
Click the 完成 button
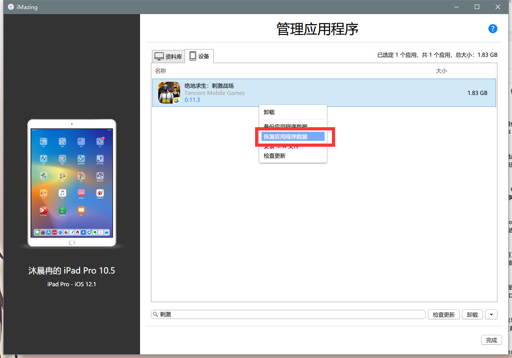(491, 340)
